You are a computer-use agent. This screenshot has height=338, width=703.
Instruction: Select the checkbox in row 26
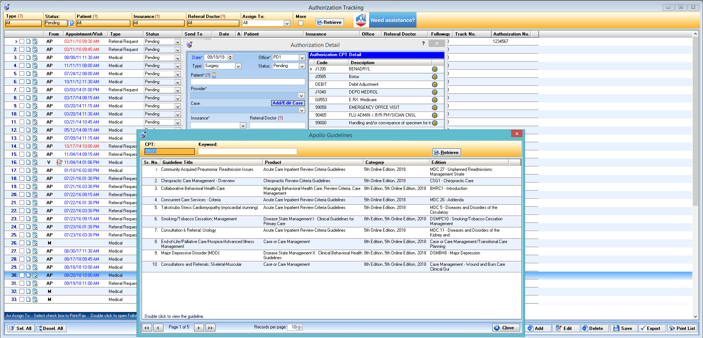(x=22, y=243)
